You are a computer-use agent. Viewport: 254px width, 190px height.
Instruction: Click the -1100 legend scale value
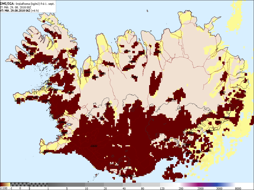point(4,188)
